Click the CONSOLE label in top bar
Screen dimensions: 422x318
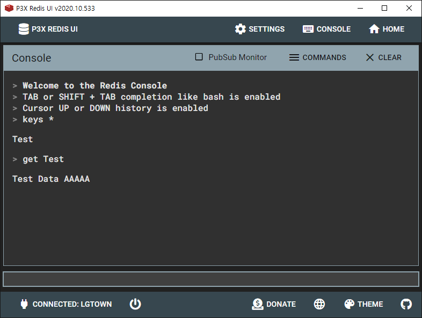(333, 29)
